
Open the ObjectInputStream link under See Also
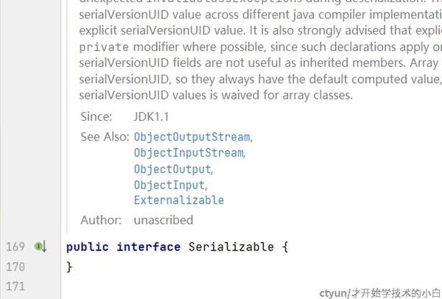click(x=188, y=153)
